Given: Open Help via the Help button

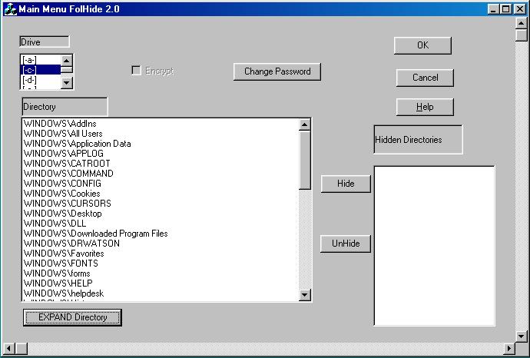Looking at the screenshot, I should [x=425, y=107].
